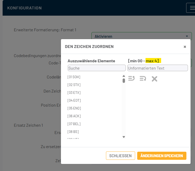Choose [03 ETX] from the list
195x171 pixels.
pos(74,93)
